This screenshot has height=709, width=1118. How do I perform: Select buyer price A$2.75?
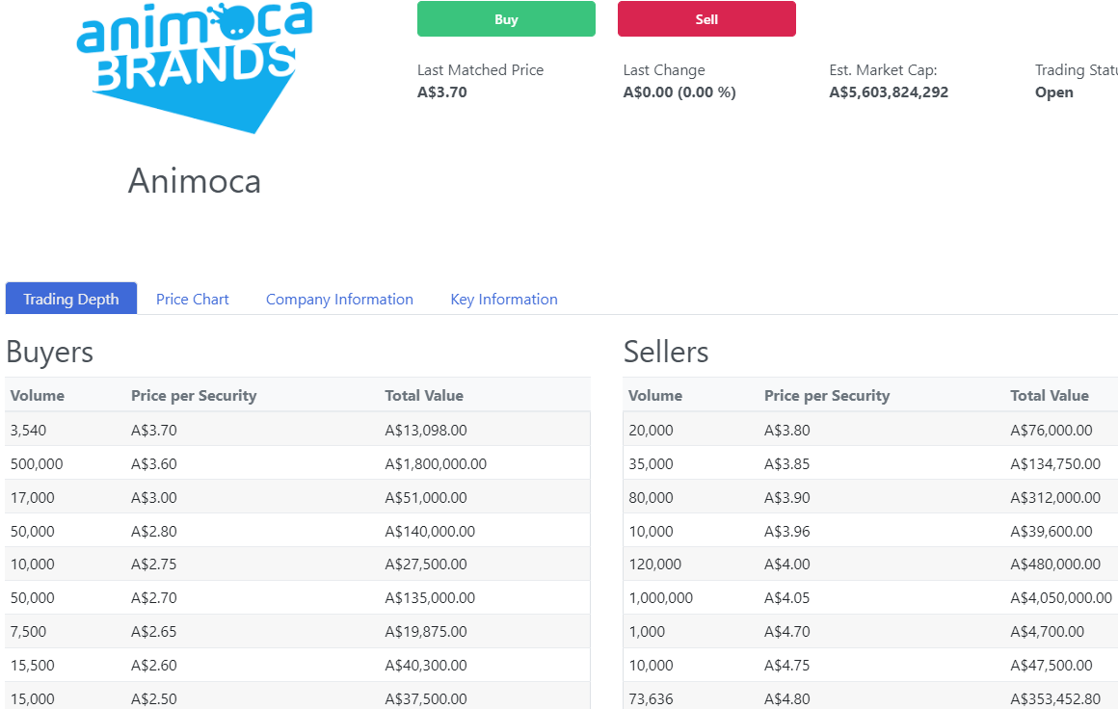pyautogui.click(x=154, y=565)
